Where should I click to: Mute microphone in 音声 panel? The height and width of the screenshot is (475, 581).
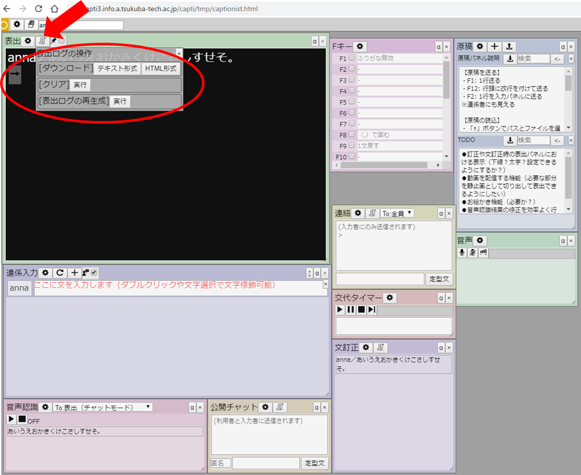pyautogui.click(x=473, y=253)
